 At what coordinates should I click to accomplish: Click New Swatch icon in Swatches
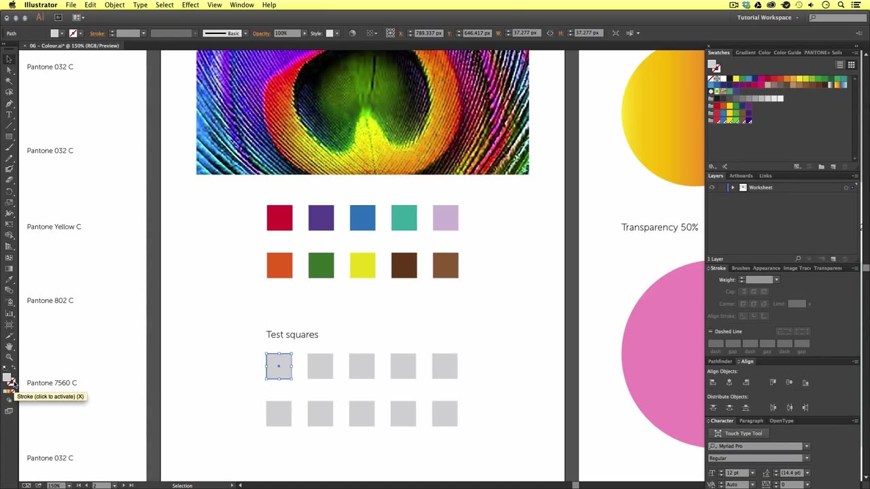tap(833, 166)
